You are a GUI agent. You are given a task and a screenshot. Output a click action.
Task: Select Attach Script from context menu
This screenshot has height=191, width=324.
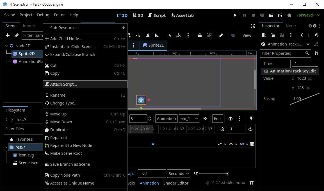click(85, 84)
